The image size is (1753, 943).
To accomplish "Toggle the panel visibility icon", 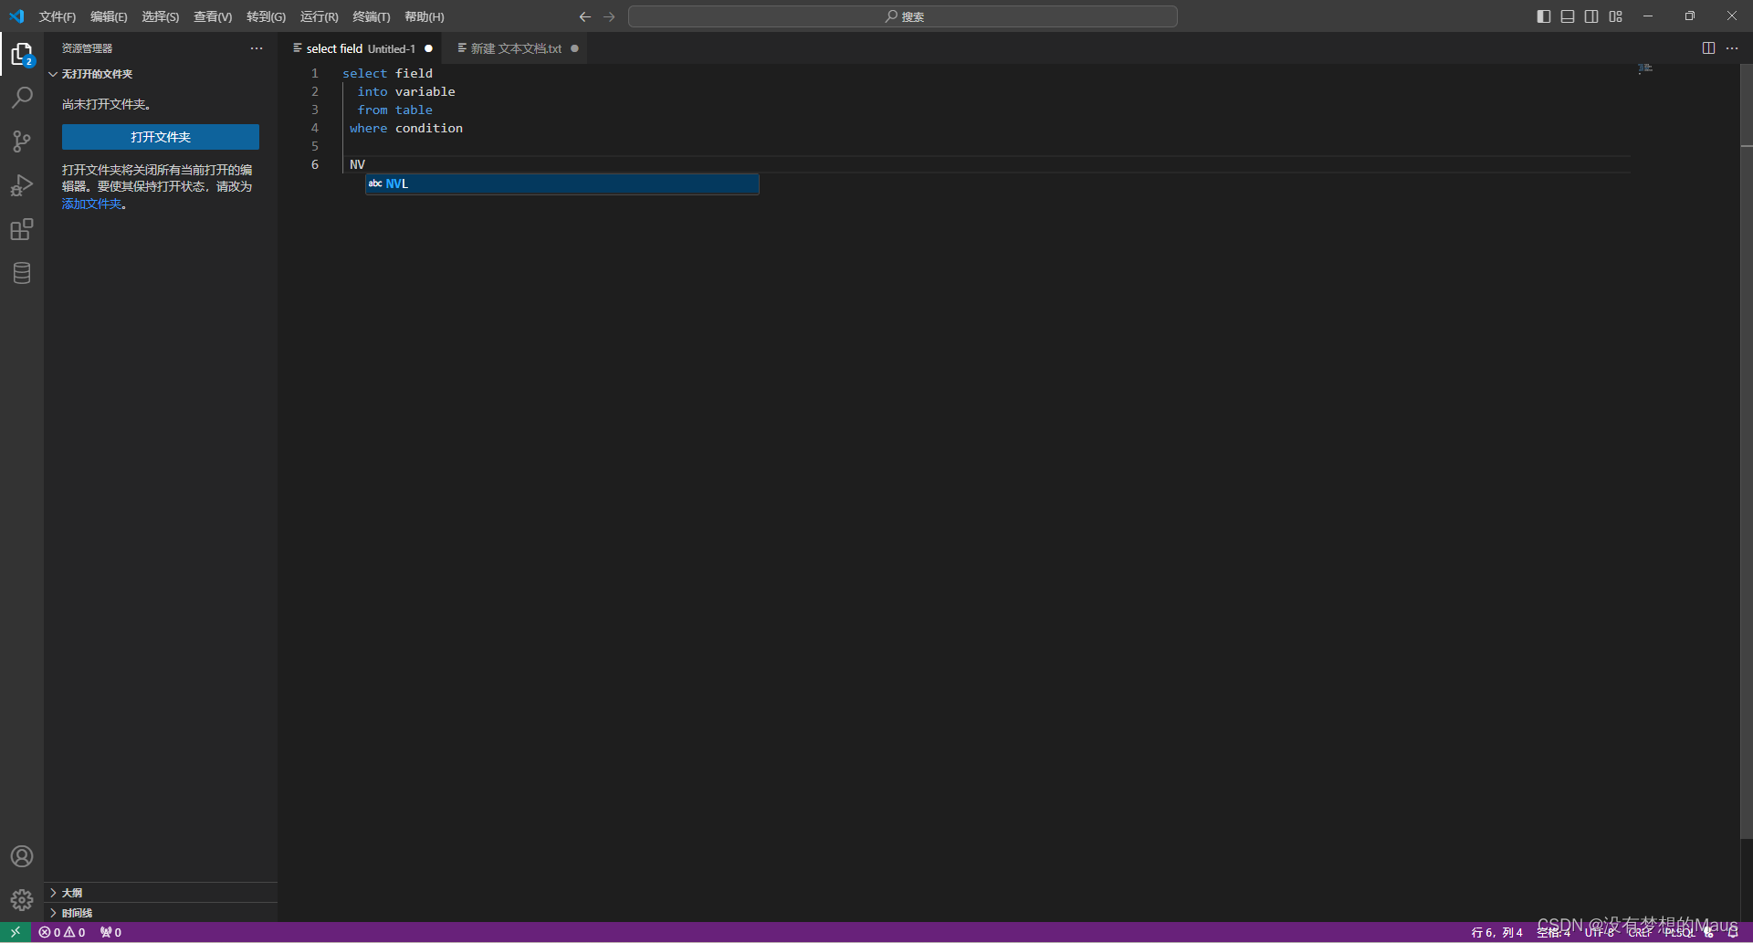I will click(x=1568, y=16).
